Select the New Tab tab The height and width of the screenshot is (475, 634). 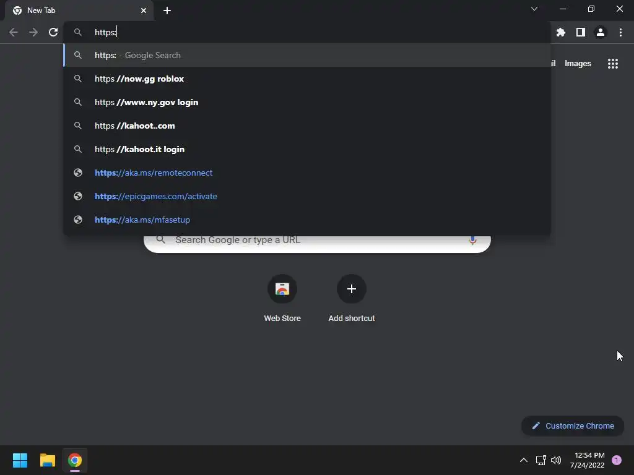tap(79, 11)
